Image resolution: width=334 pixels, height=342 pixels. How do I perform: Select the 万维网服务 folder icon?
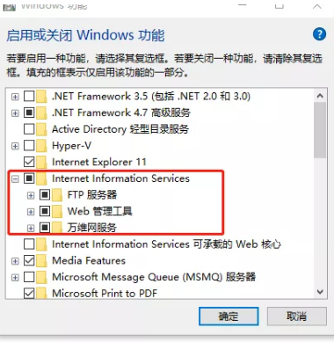point(57,228)
